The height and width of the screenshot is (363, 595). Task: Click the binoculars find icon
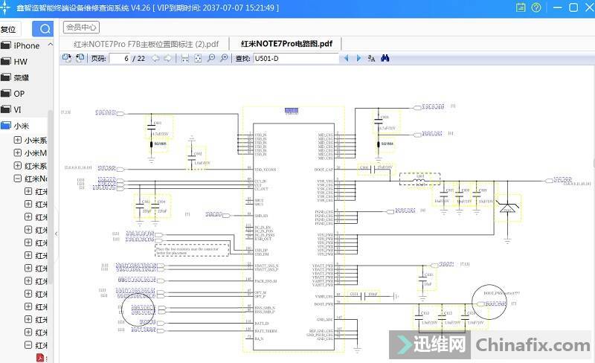click(385, 58)
